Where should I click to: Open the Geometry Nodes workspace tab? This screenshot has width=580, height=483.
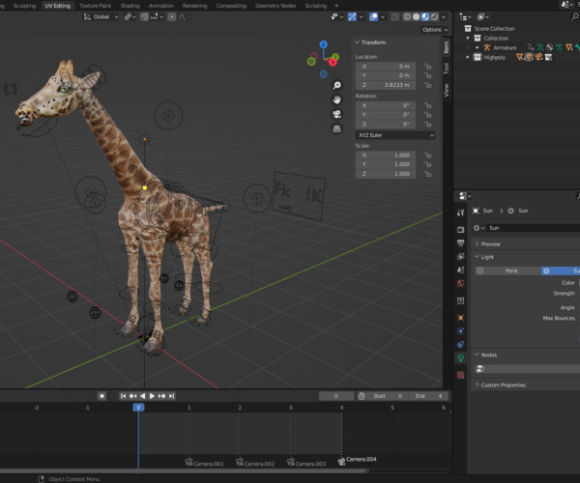(x=275, y=6)
